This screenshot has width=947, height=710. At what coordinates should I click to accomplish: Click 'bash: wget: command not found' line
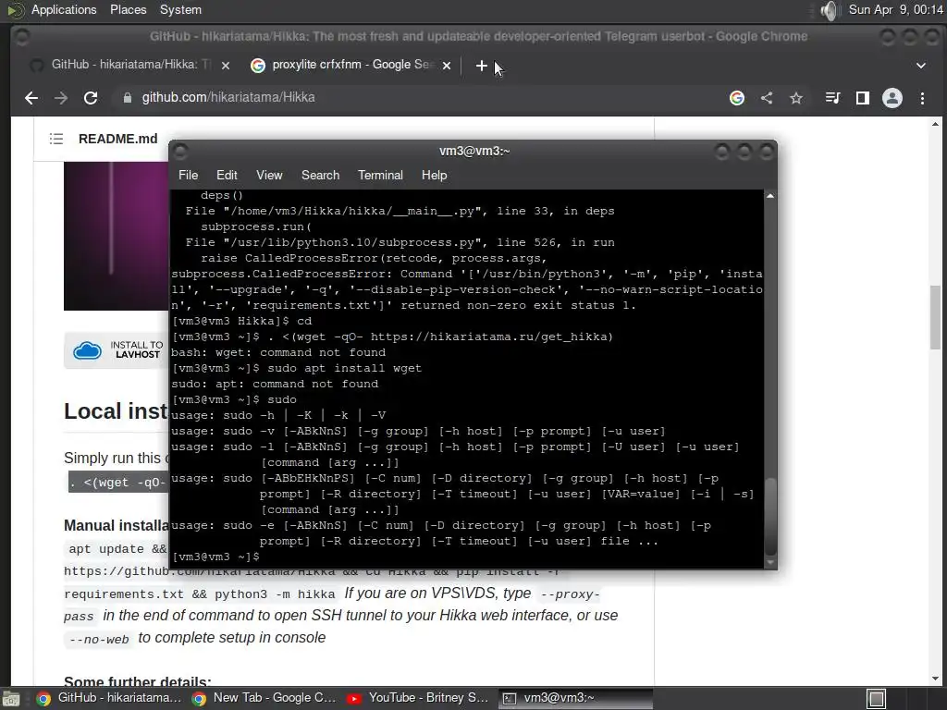point(278,352)
